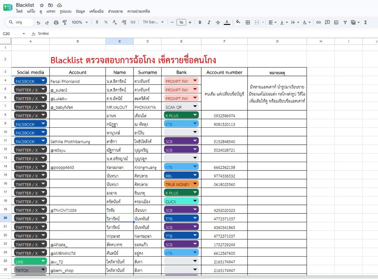378x279 pixels.
Task: Open the แก้ไข (Edit) menu
Action: coord(31,11)
